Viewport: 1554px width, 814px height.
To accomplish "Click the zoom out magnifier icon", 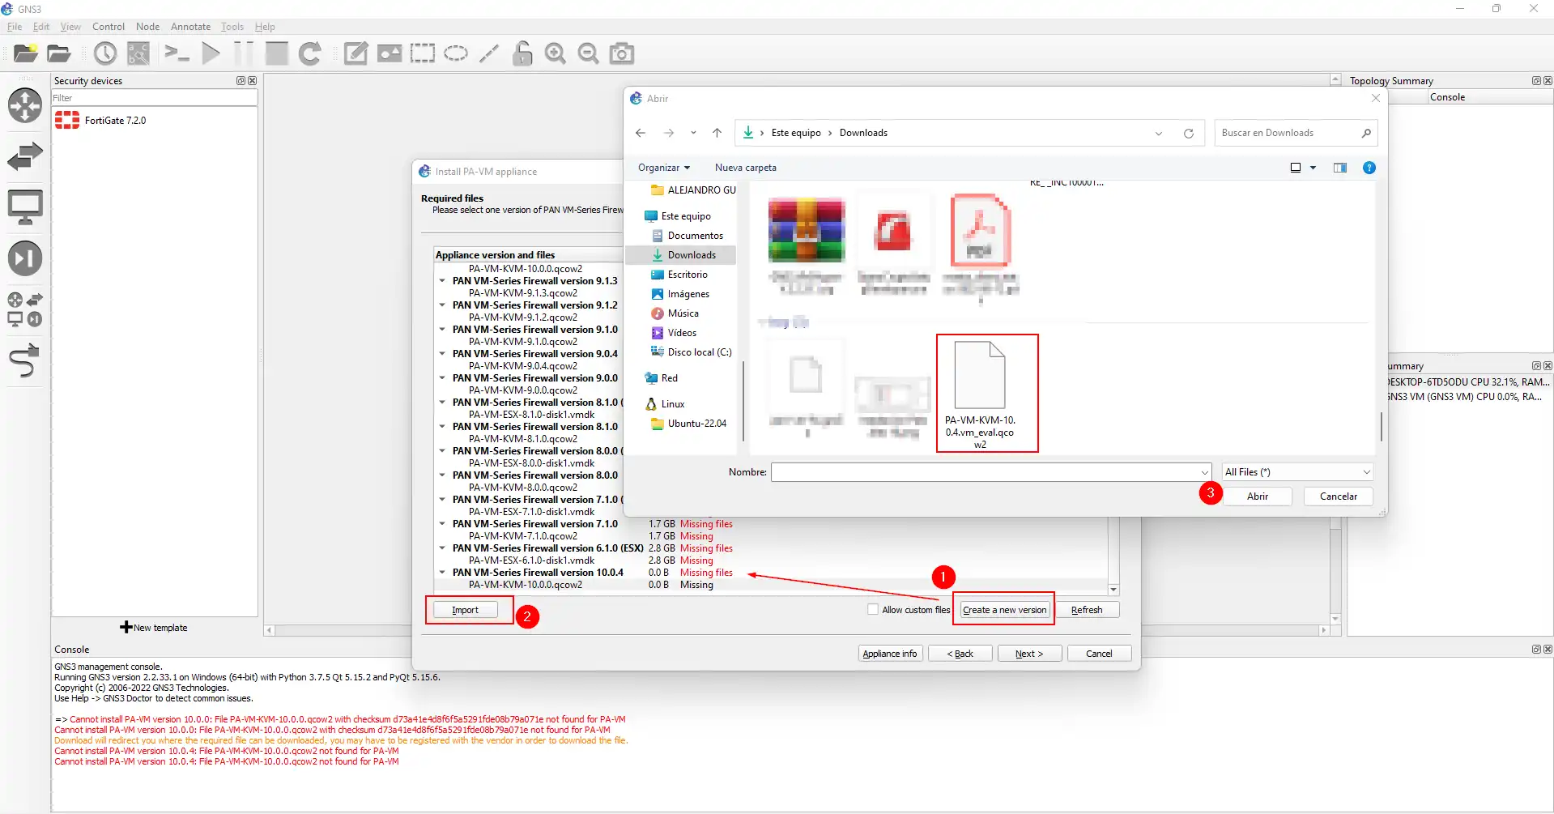I will [589, 53].
